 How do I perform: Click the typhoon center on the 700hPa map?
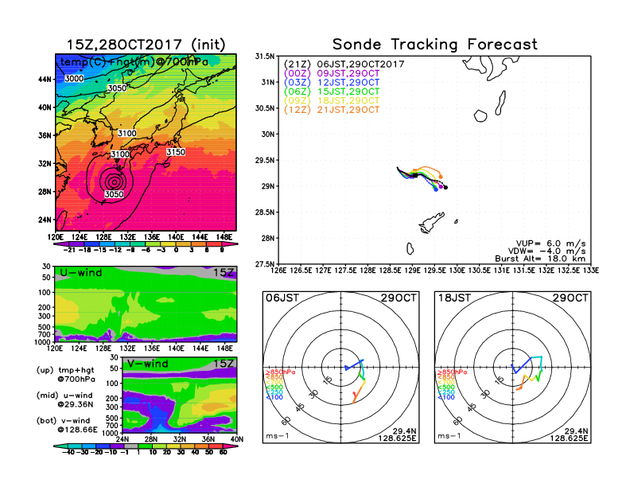115,182
